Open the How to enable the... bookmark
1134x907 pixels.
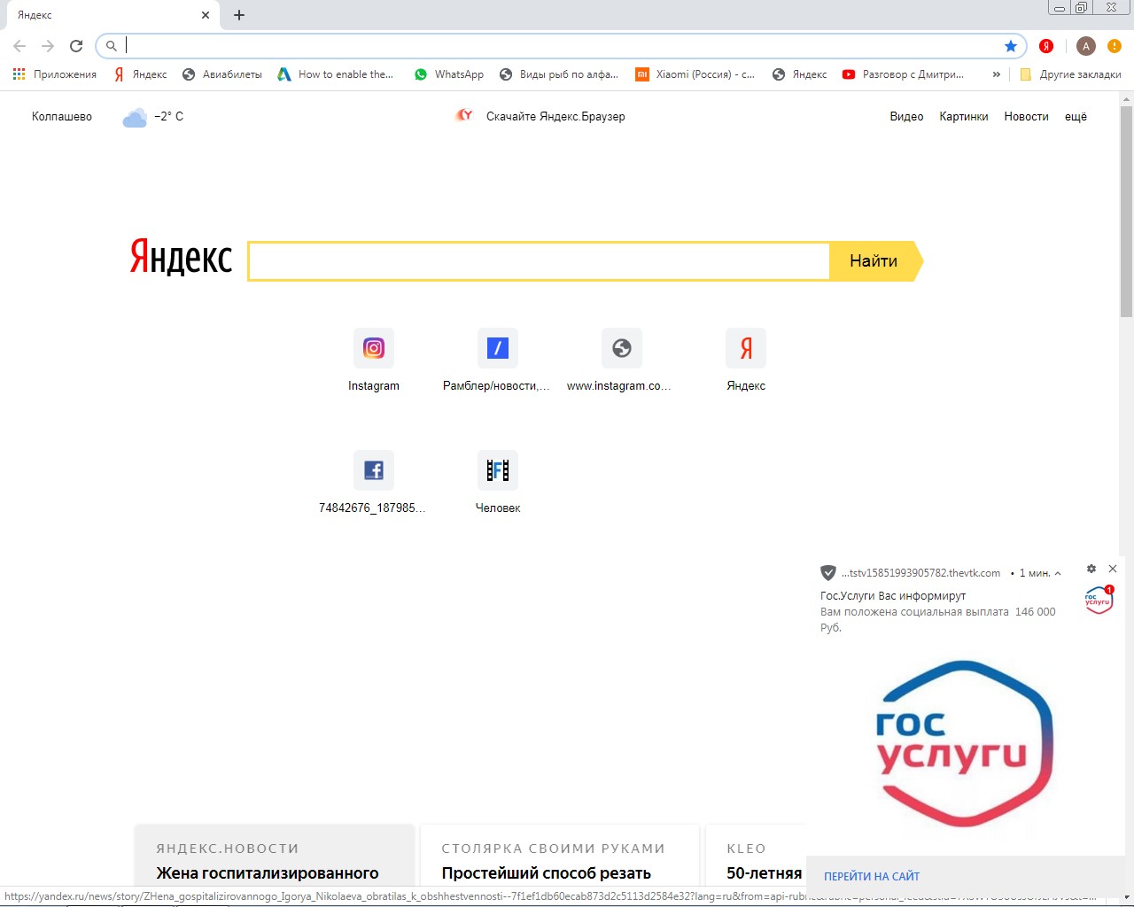(x=335, y=74)
